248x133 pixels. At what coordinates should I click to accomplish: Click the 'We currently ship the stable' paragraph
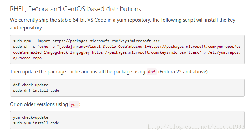click(x=123, y=24)
